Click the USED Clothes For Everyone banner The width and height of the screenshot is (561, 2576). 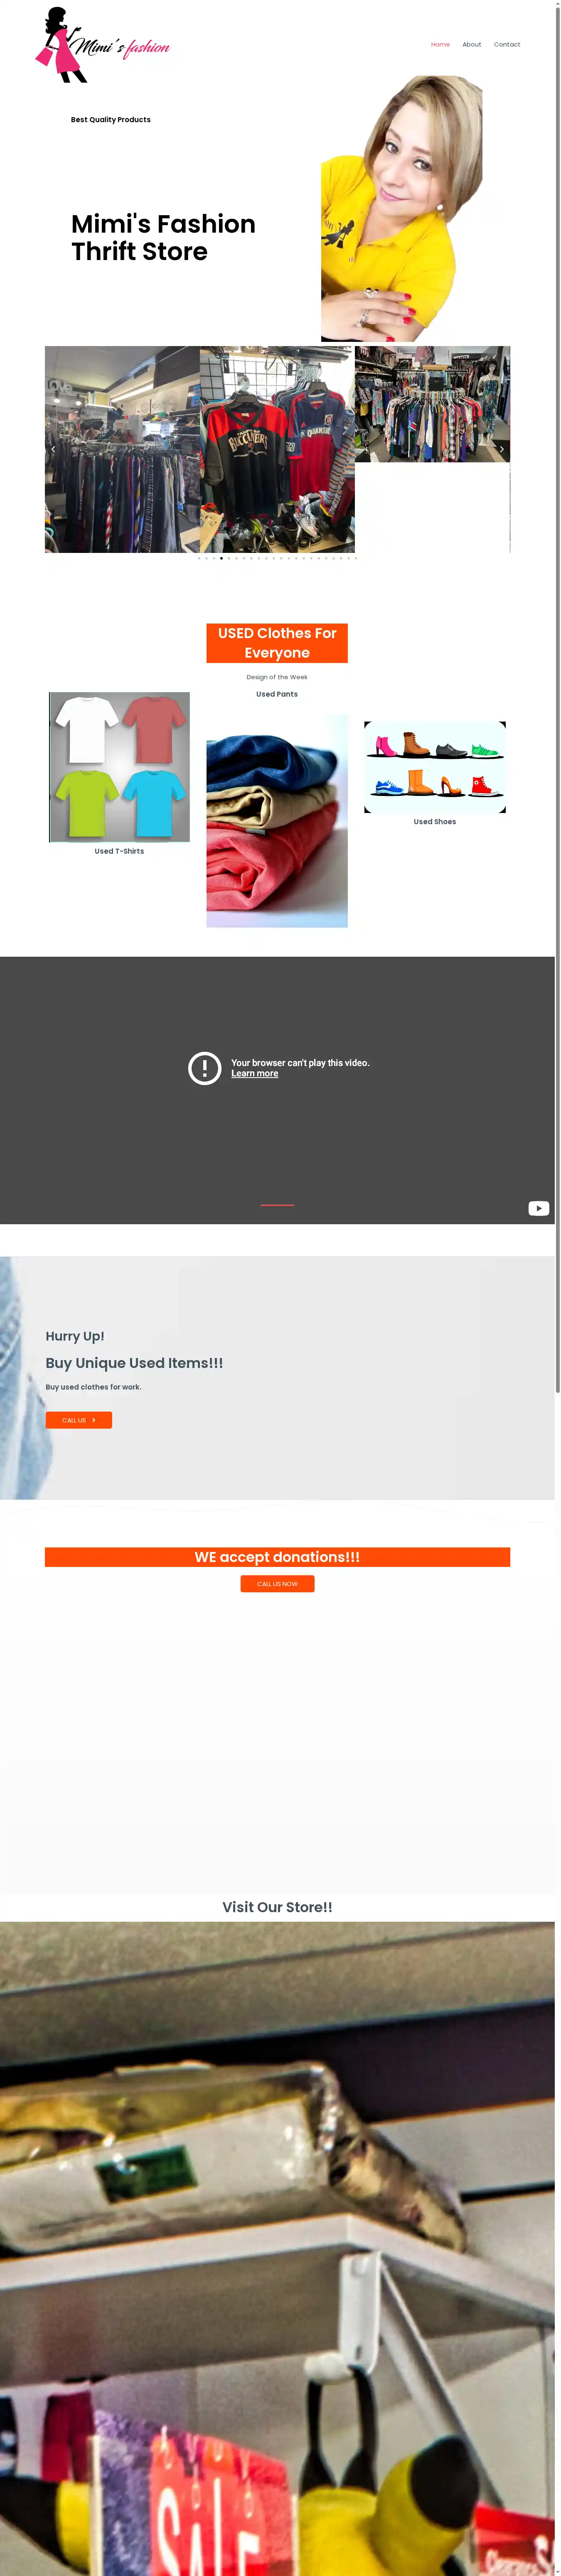coord(277,643)
